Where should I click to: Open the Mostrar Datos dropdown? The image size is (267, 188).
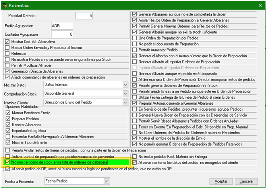click(126, 84)
